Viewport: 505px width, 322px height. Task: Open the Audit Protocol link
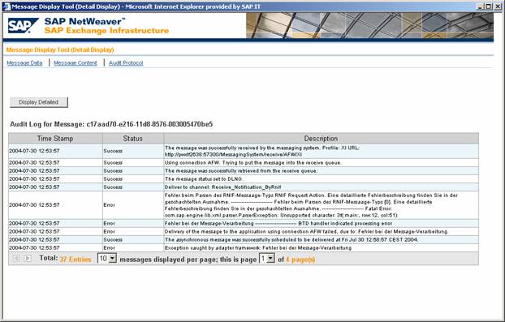pos(126,63)
